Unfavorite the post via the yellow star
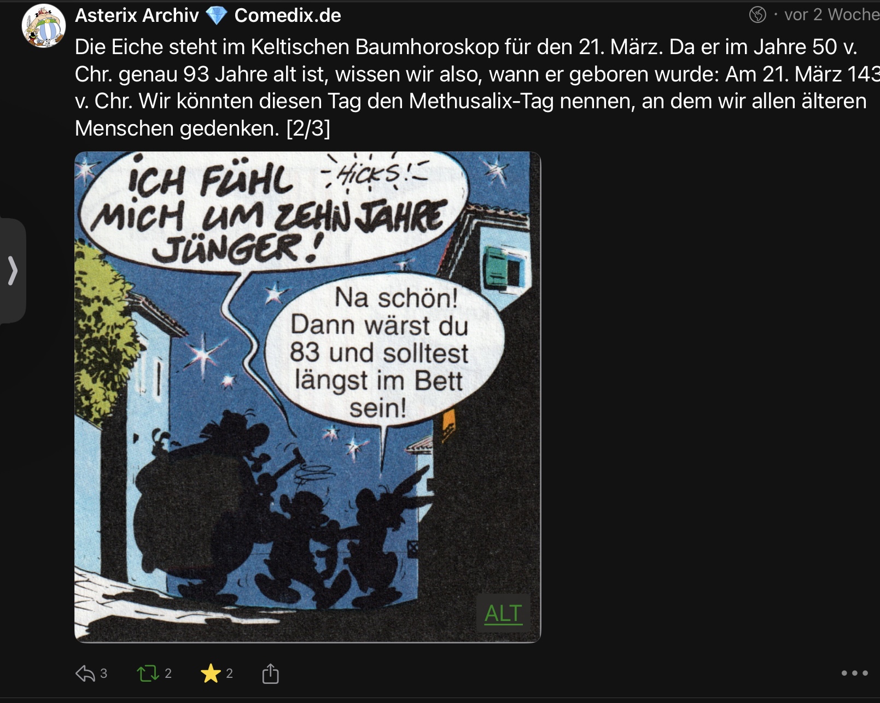This screenshot has height=703, width=880. click(211, 673)
